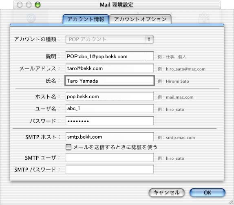Switch to アカウントオプション tab
The image size is (234, 205).
140,19
